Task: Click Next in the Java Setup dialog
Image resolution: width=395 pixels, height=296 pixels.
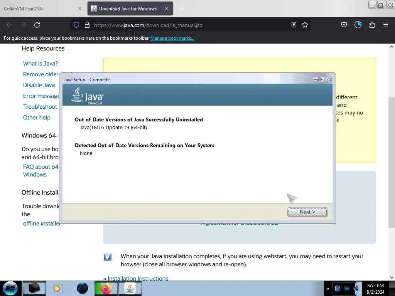Action: pyautogui.click(x=307, y=212)
